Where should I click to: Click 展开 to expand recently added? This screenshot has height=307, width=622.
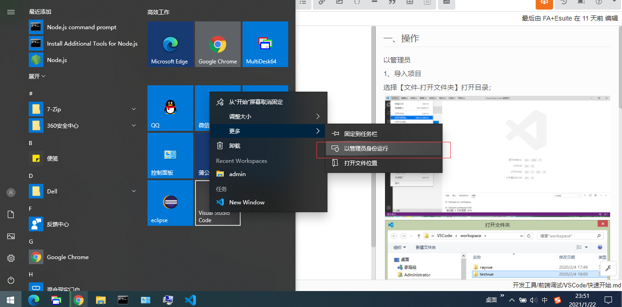37,76
